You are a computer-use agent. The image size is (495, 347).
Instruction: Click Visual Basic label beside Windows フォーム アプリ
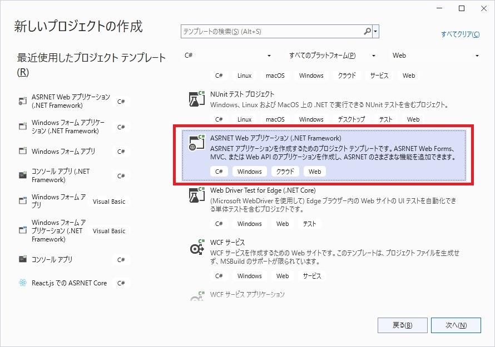[x=109, y=202]
